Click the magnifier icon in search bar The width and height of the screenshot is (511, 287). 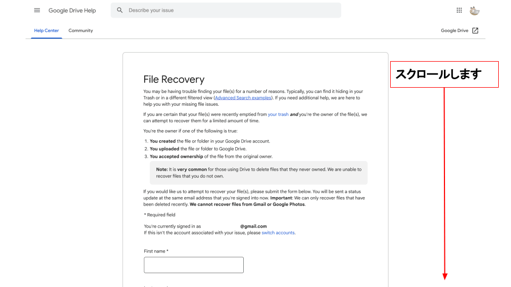(x=120, y=10)
